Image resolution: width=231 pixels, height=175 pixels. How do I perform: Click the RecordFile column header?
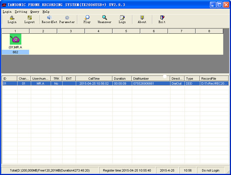click(x=213, y=78)
